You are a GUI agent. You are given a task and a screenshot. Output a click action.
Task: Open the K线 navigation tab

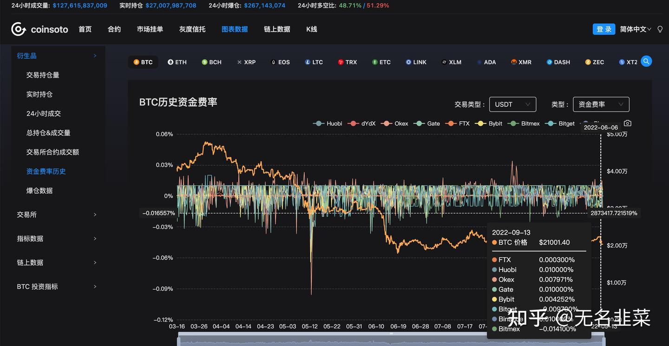(311, 29)
